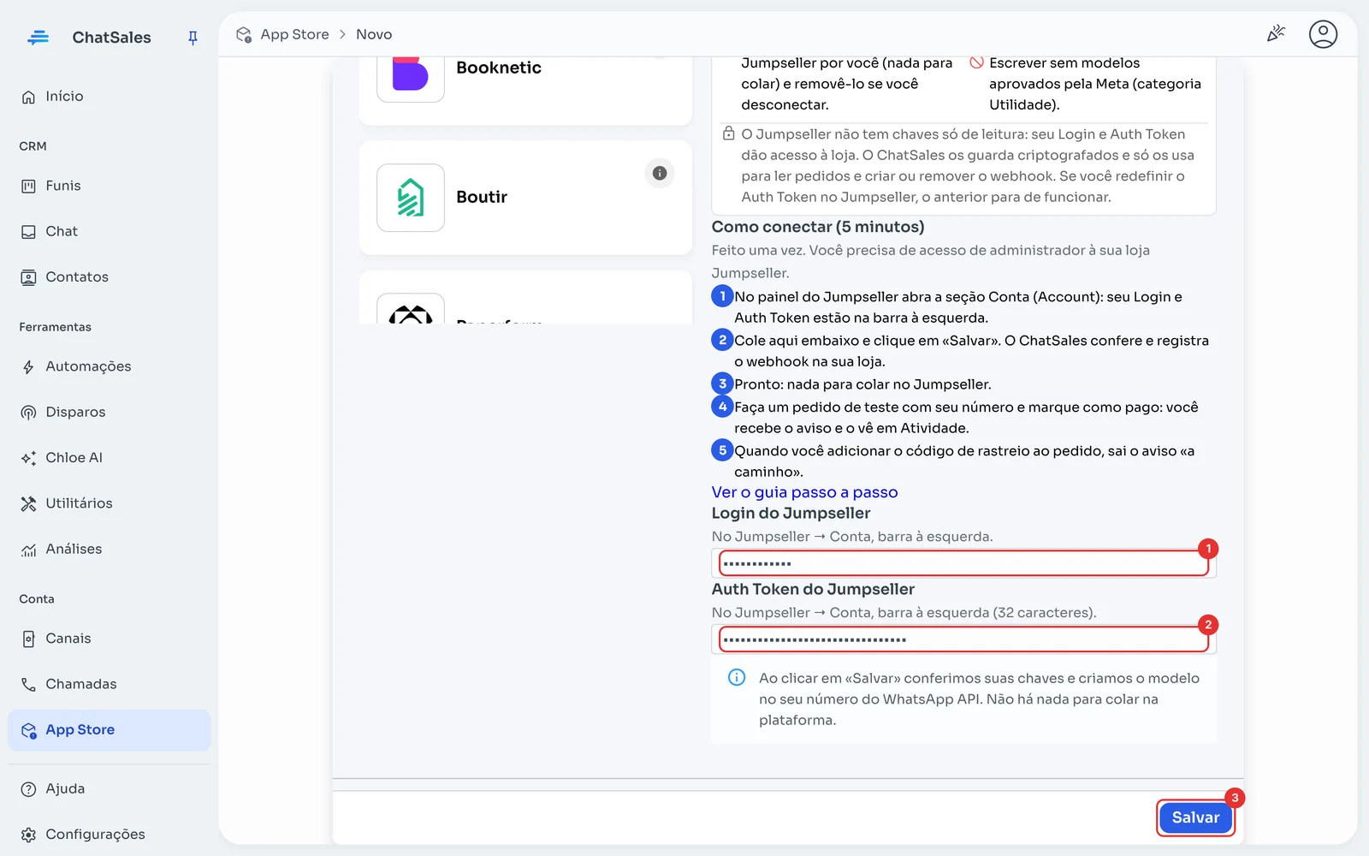Click the Disparos broadcast icon
This screenshot has width=1369, height=856.
[28, 413]
